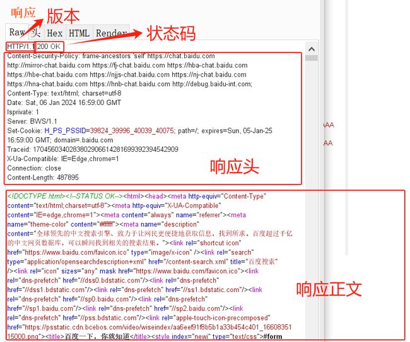Image resolution: width=410 pixels, height=342 pixels.
Task: Click the Isprivate: 1 header line
Action: (23, 112)
